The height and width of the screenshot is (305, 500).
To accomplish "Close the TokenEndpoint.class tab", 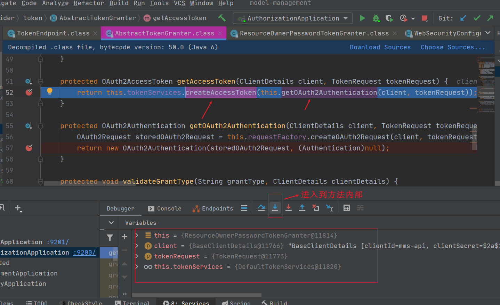I will [96, 33].
